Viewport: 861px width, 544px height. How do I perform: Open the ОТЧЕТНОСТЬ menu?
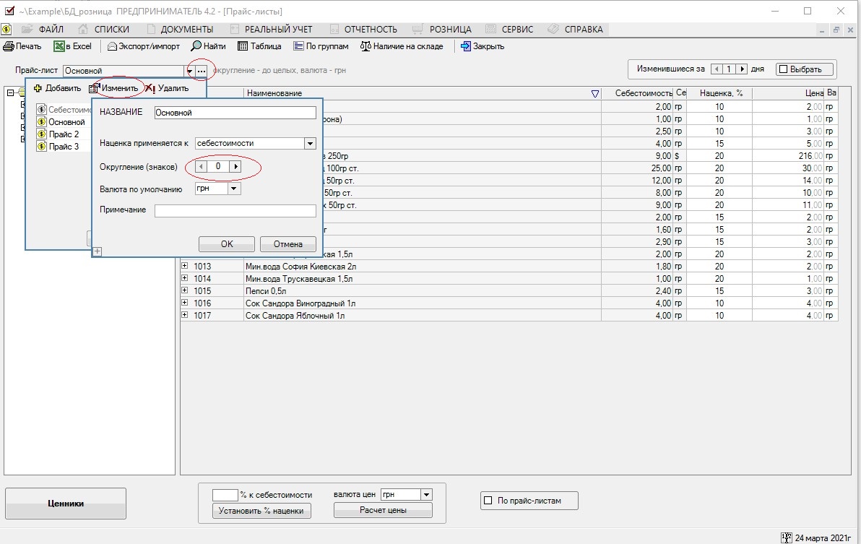point(370,29)
